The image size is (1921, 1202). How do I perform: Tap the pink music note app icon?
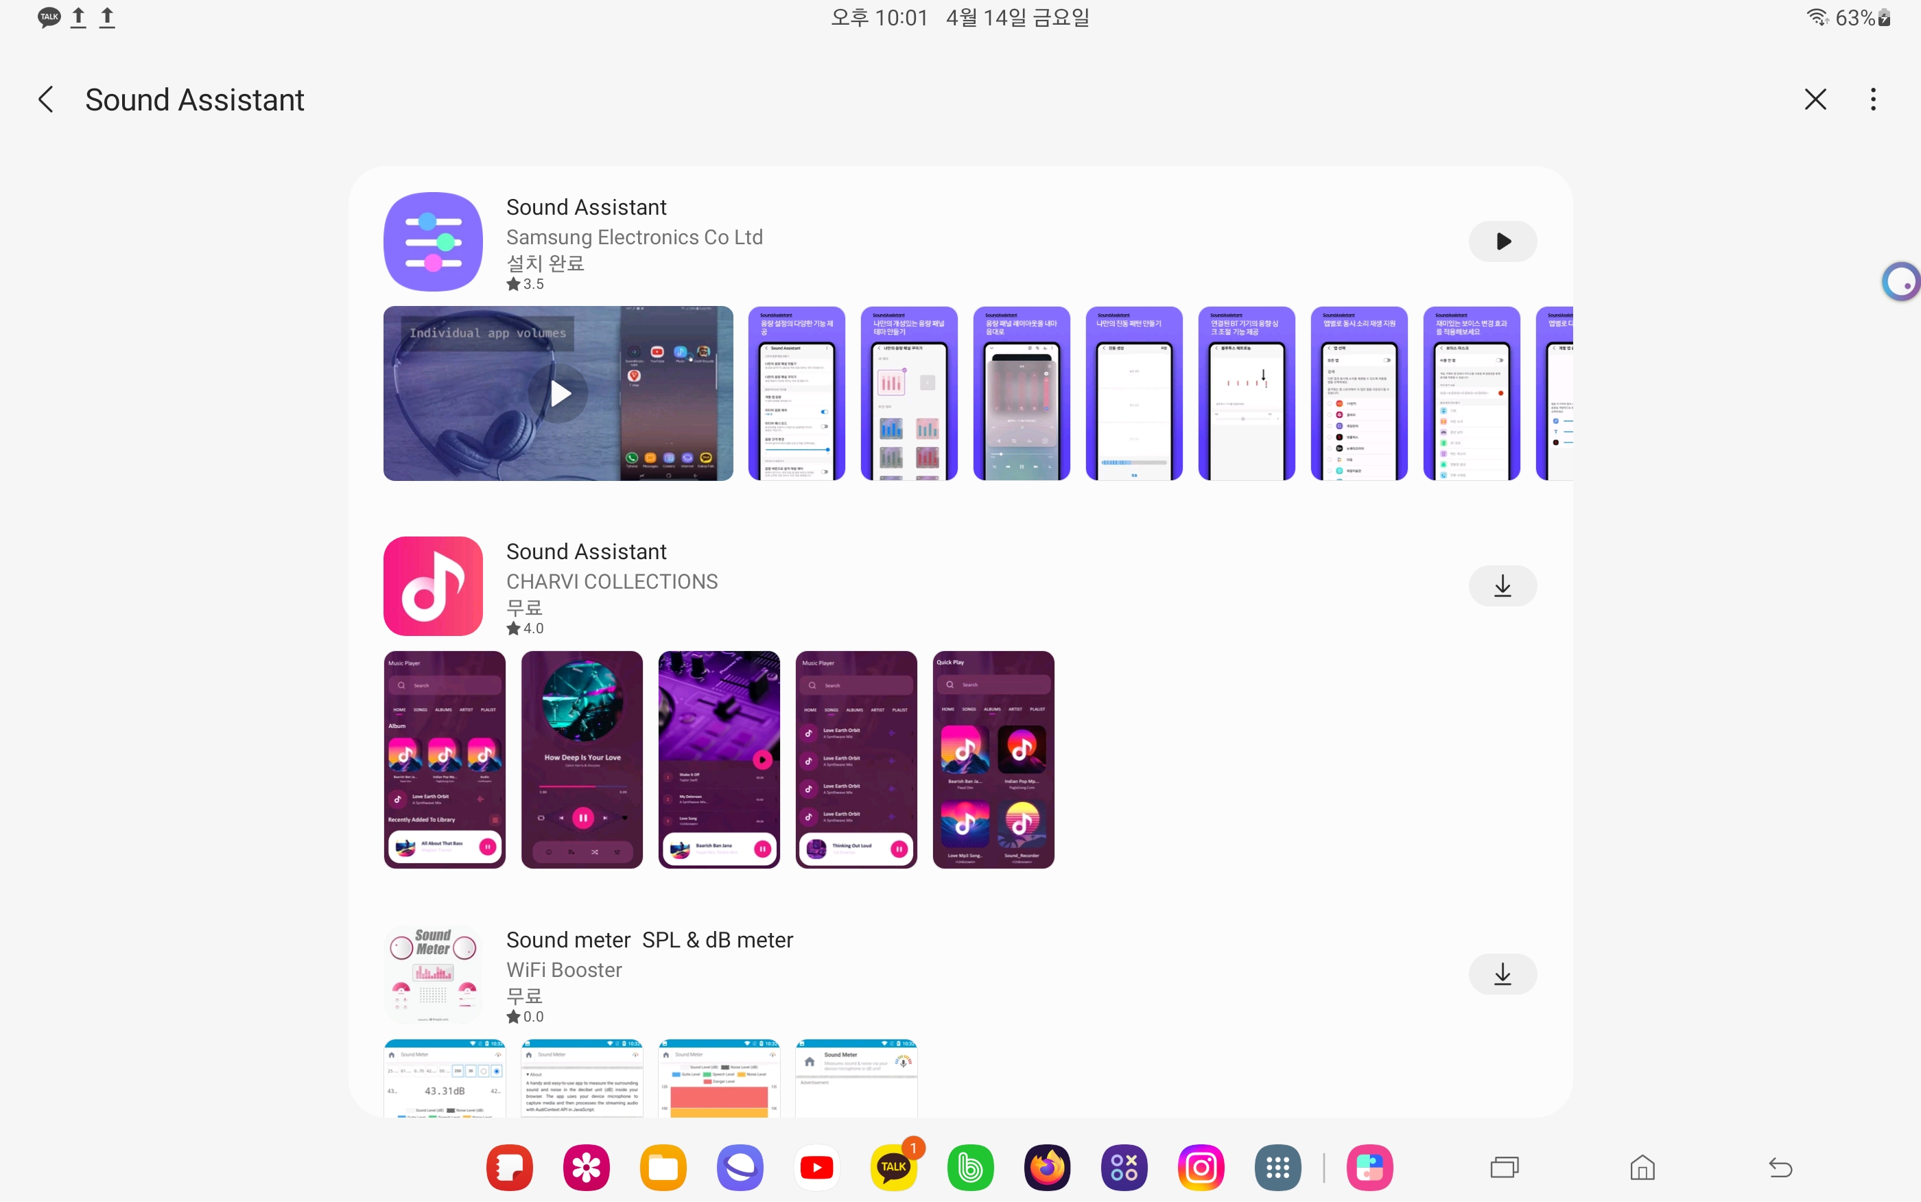[433, 586]
